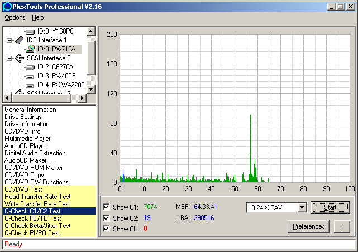This screenshot has width=358, height=252.
Task: Collapse the IDE Interface 1 tree node
Action: coord(9,40)
